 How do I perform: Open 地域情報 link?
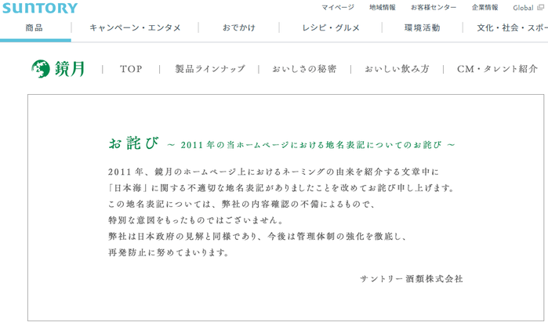[383, 7]
